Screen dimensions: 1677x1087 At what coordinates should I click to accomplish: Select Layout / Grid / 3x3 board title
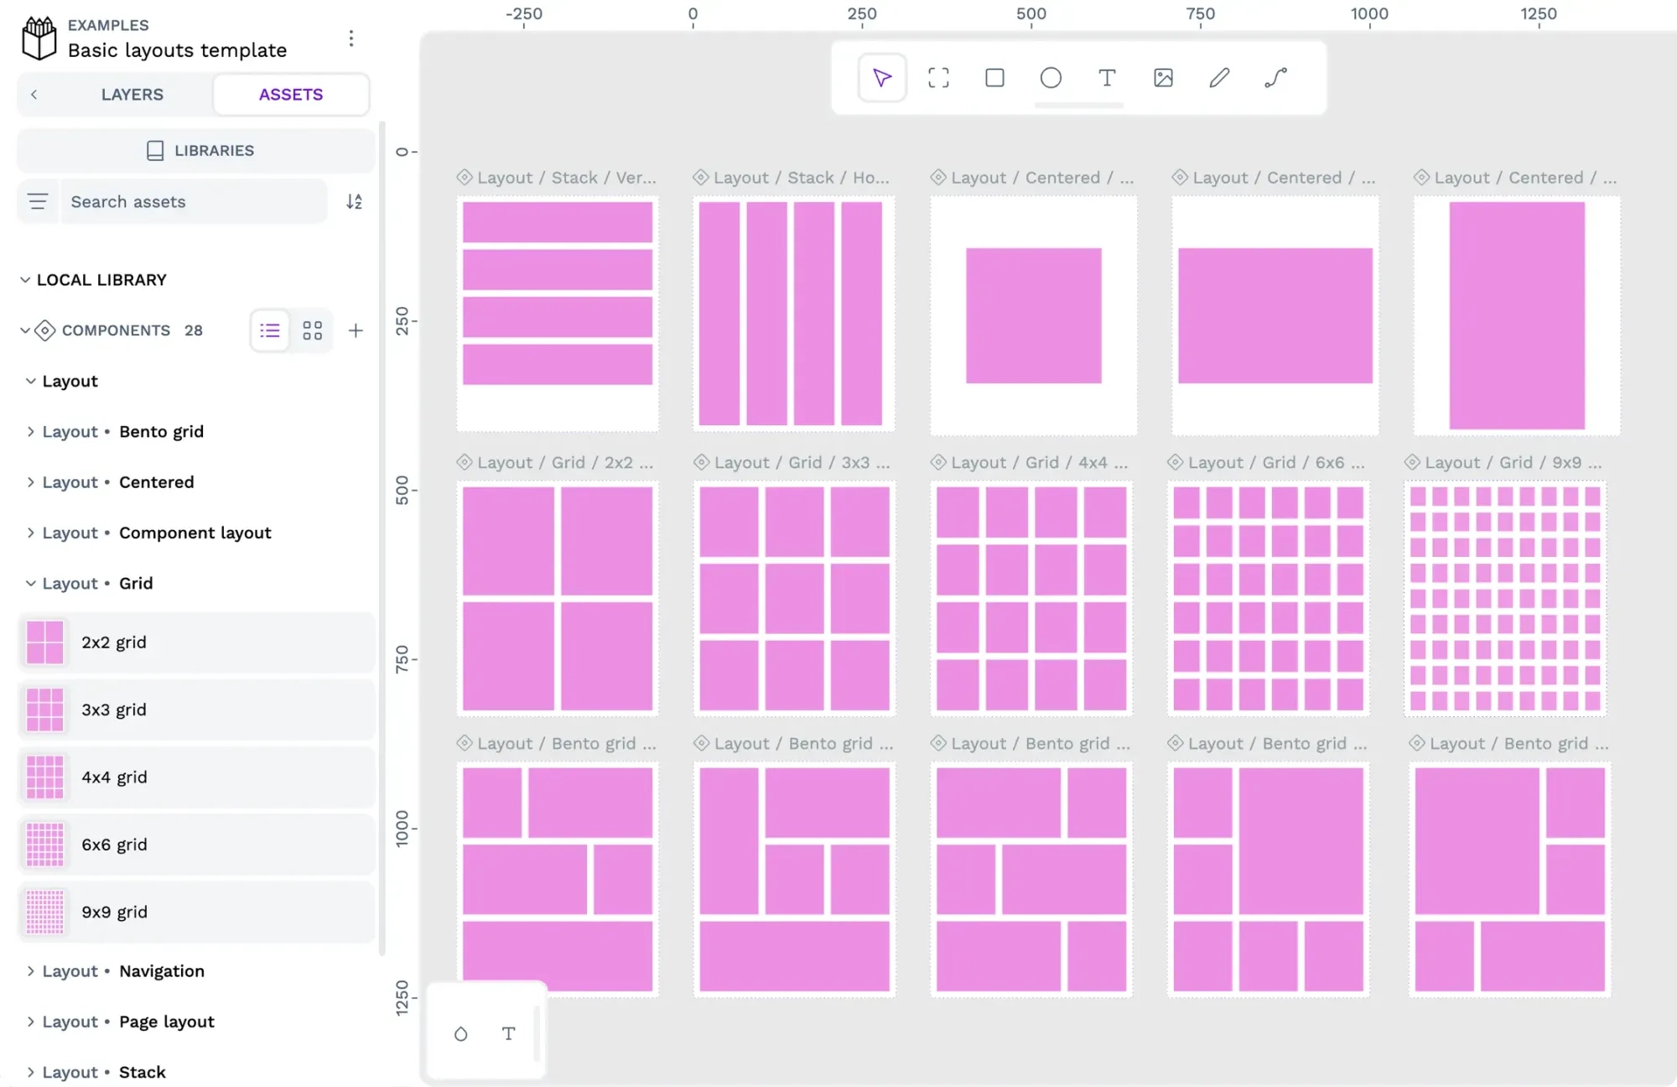(802, 462)
